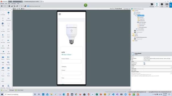Collapse the Themes folder
The height and width of the screenshot is (96, 172).
pos(132,35)
